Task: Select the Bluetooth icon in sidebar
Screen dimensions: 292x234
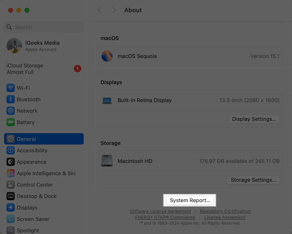Action: 11,99
